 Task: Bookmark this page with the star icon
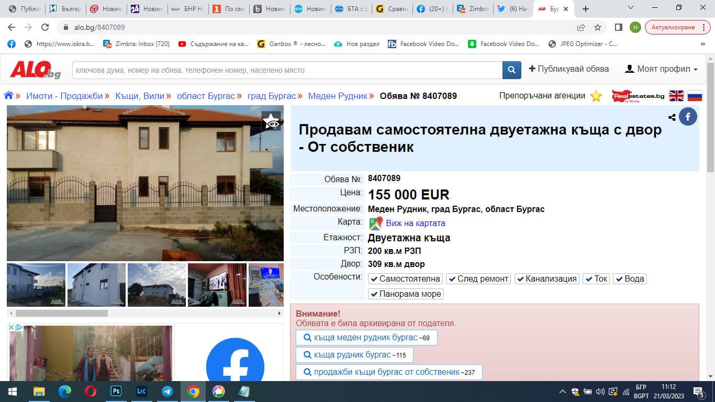click(597, 27)
